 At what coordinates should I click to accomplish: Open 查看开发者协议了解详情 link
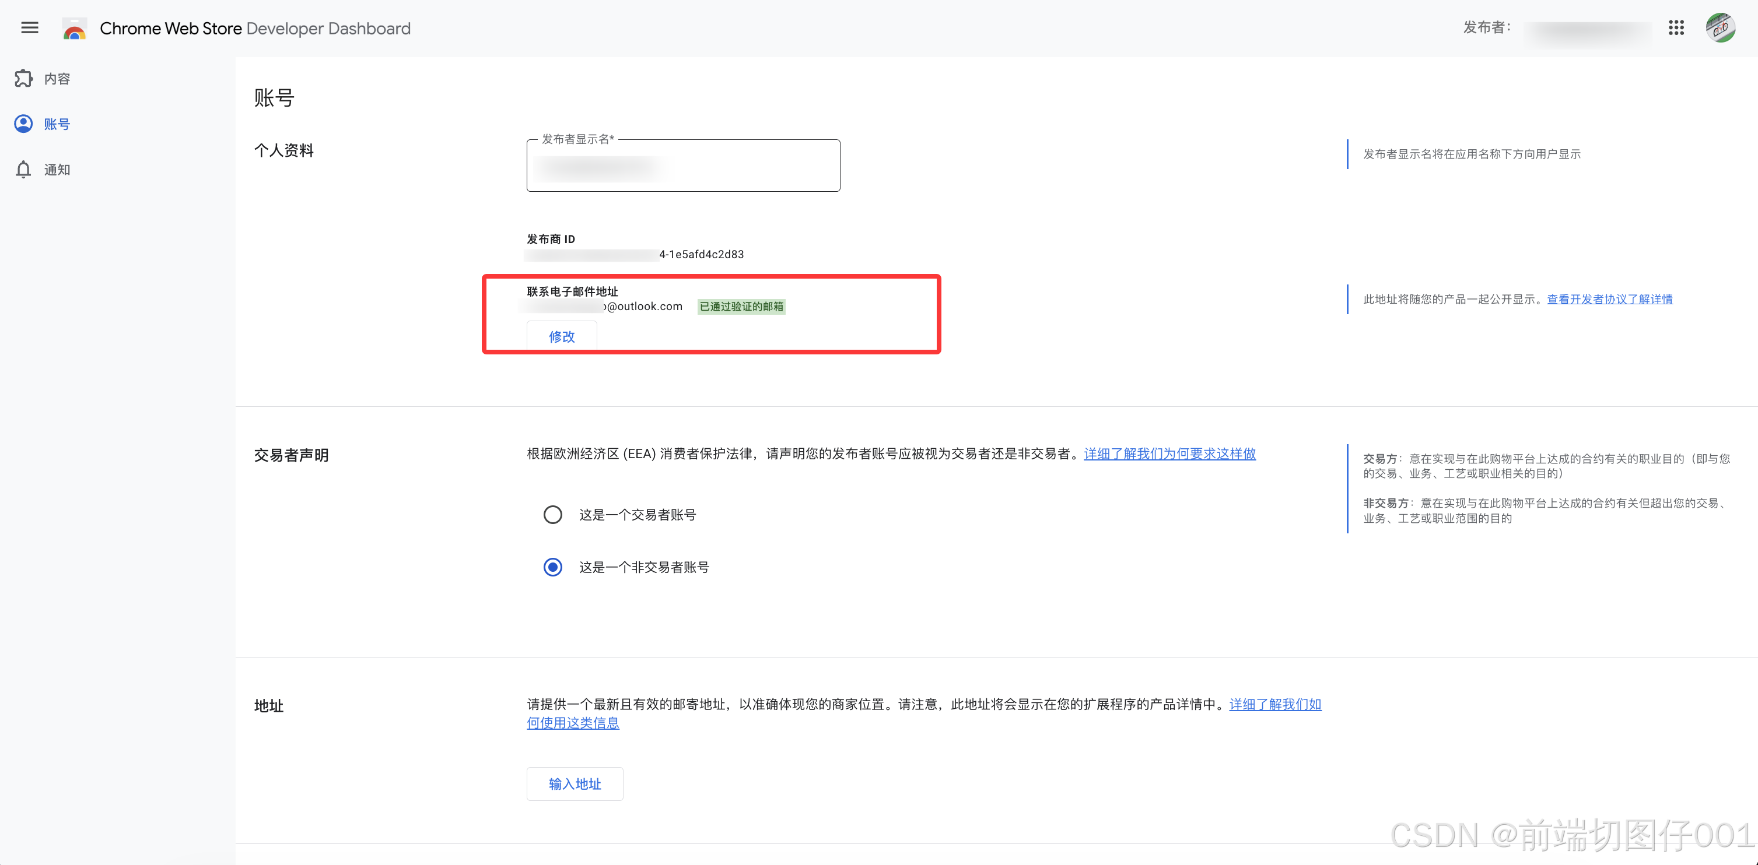[x=1609, y=299]
